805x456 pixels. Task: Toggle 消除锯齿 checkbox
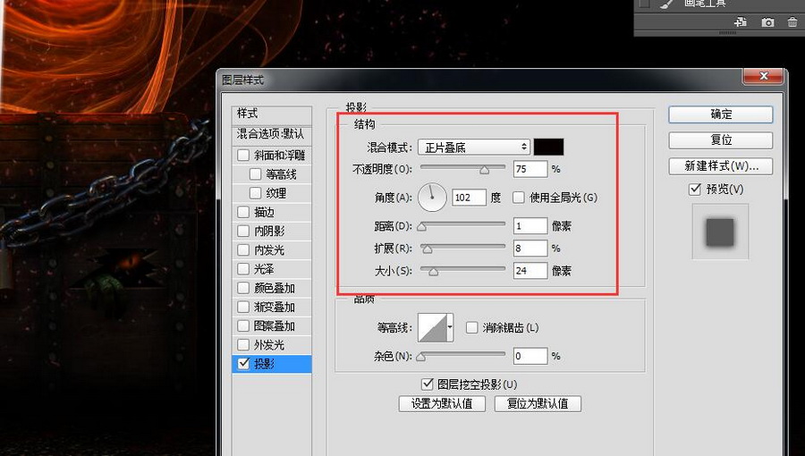click(471, 327)
